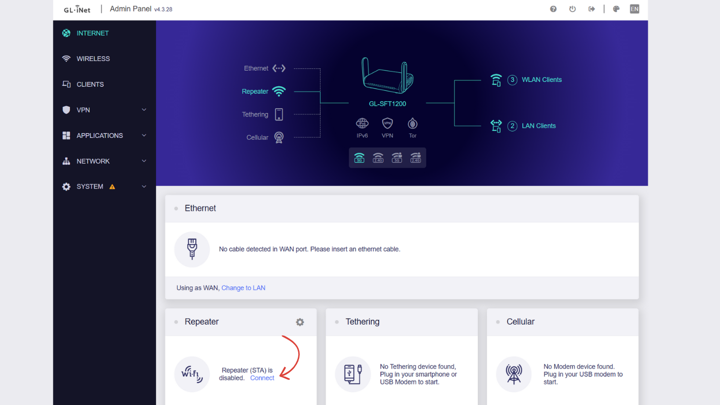
Task: Open the theme palette icon
Action: (616, 9)
